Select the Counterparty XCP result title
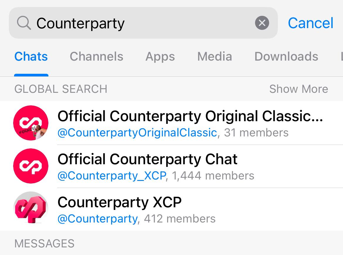343x255 pixels. [120, 202]
